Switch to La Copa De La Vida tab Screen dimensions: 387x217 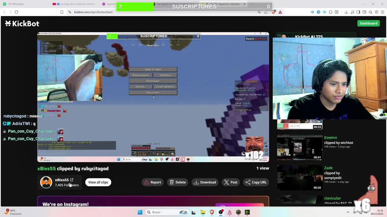point(75,4)
